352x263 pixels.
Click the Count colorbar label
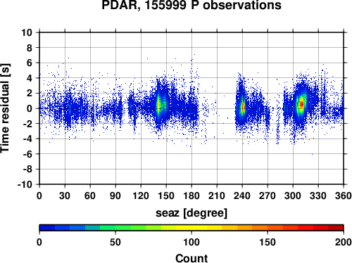(191, 258)
